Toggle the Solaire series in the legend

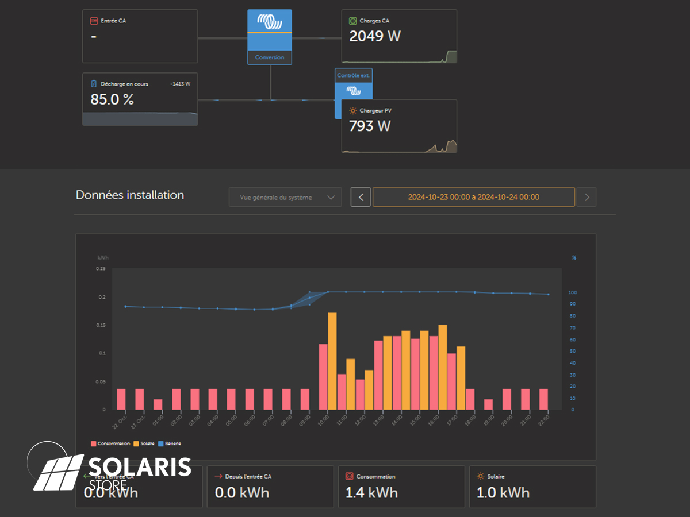(144, 443)
